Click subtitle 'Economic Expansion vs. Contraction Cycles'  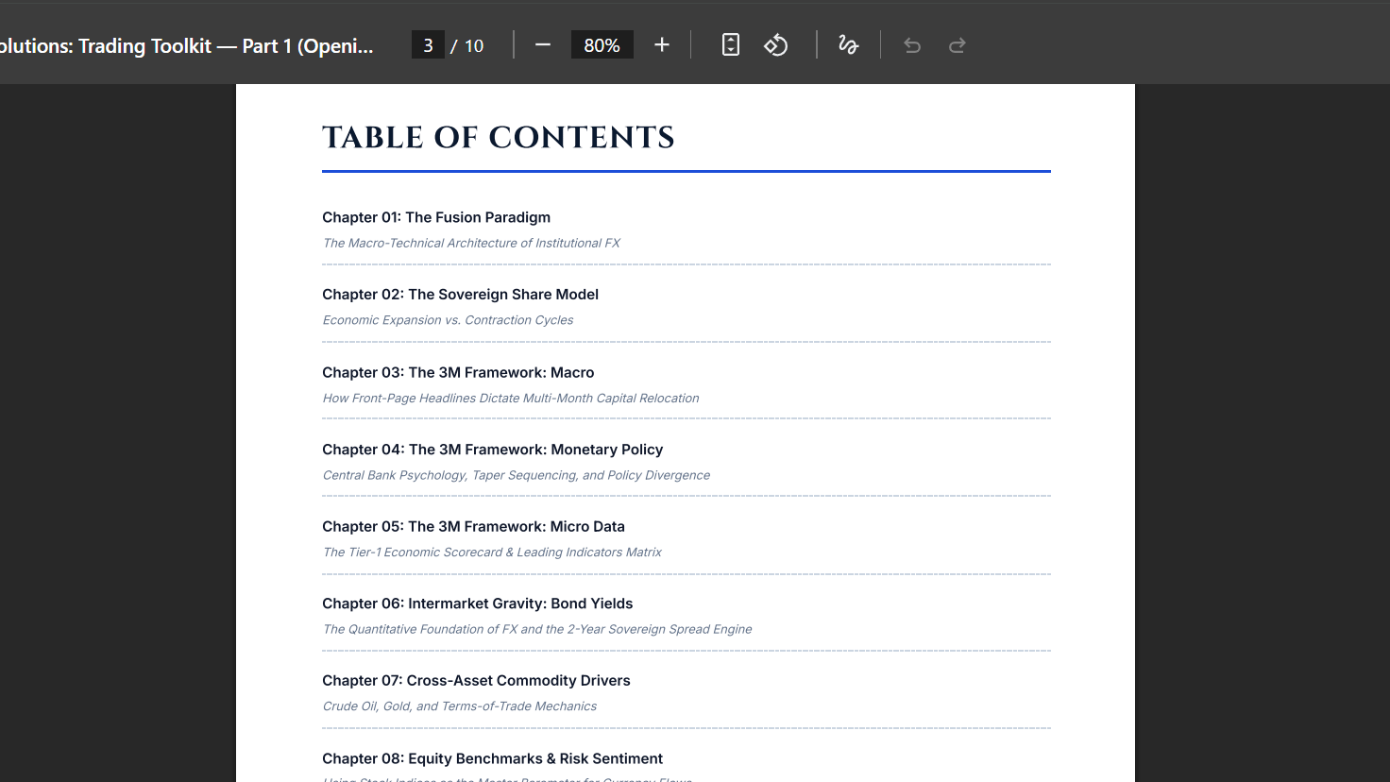[448, 320]
